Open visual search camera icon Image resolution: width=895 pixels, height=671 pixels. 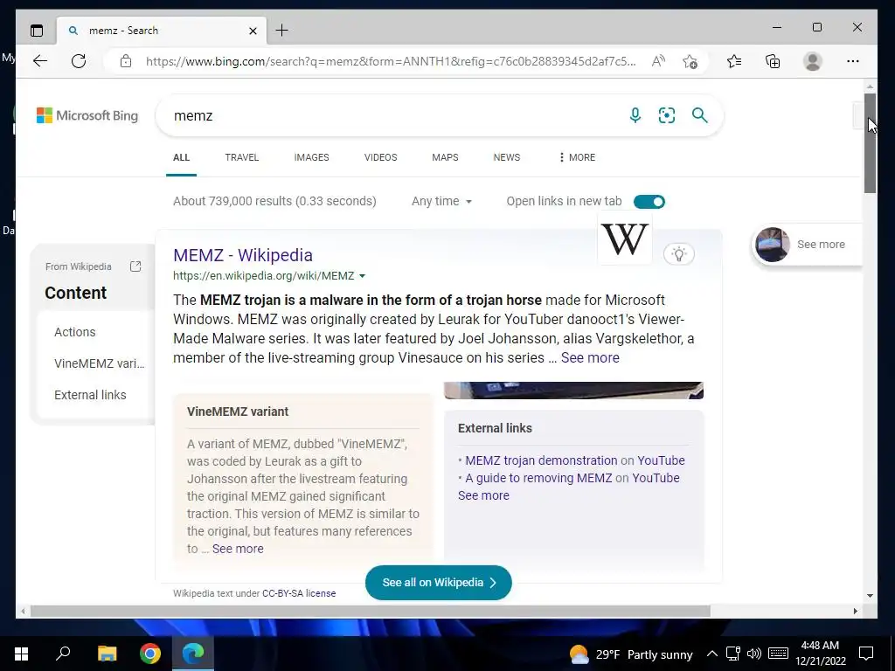(667, 115)
